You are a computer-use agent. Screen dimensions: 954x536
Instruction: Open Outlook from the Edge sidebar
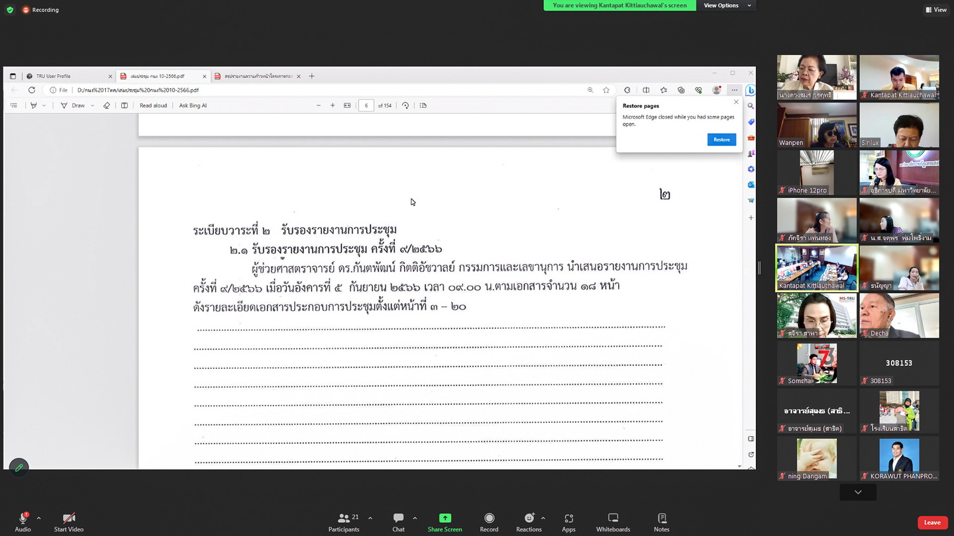point(751,185)
